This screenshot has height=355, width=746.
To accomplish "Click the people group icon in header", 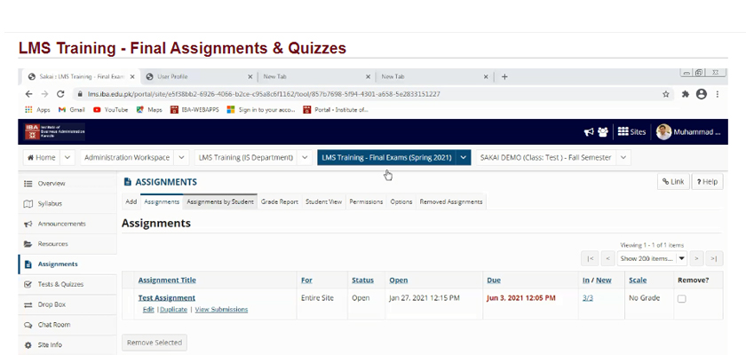I will pos(603,132).
